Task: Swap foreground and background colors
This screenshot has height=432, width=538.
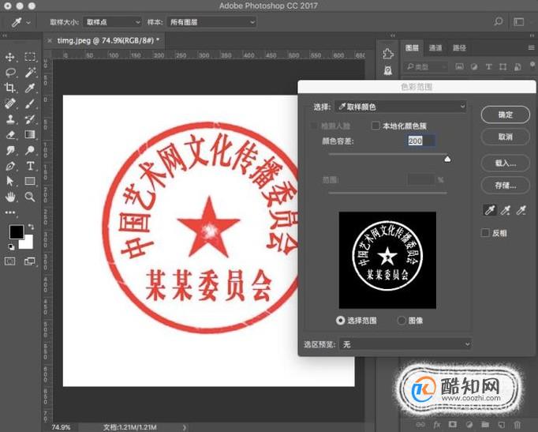Action: pyautogui.click(x=31, y=227)
